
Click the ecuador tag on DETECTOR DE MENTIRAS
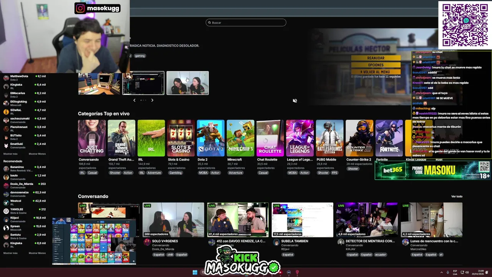pyautogui.click(x=381, y=255)
